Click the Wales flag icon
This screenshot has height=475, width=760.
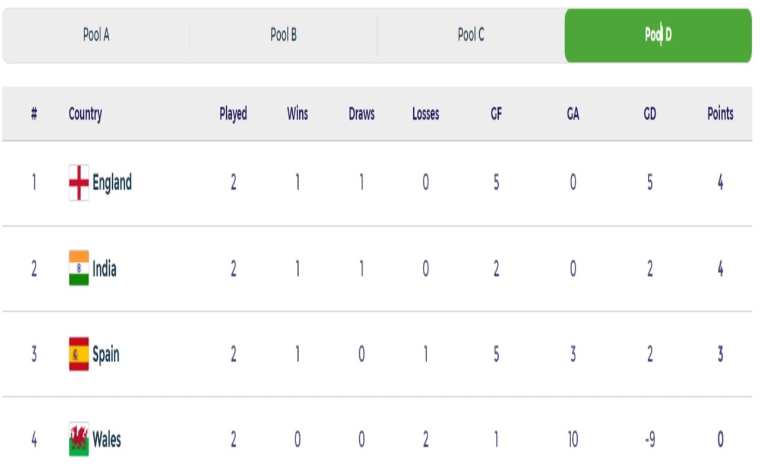tap(79, 439)
